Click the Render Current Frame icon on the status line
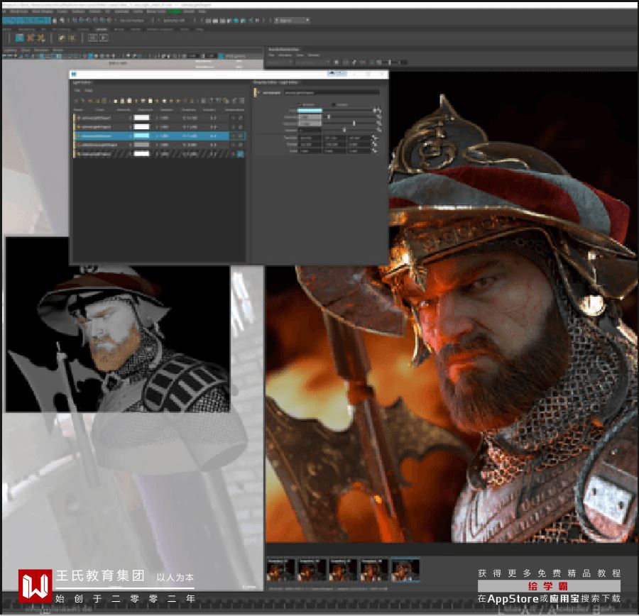Viewport: 639px width, 616px height. point(214,21)
